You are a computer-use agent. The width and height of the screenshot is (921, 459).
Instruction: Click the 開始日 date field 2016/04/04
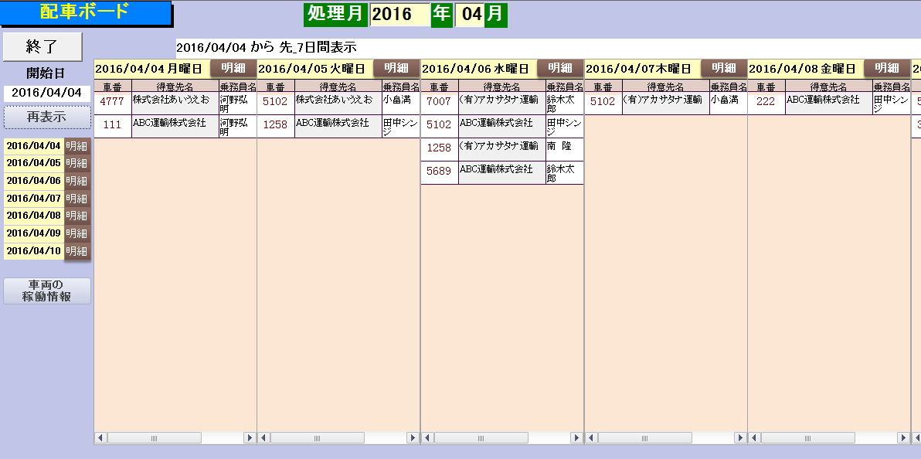coord(46,93)
